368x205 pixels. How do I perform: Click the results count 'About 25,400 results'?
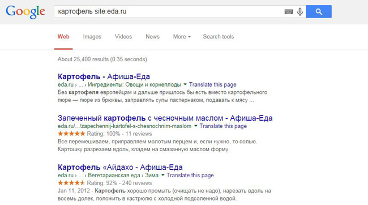pyautogui.click(x=102, y=59)
